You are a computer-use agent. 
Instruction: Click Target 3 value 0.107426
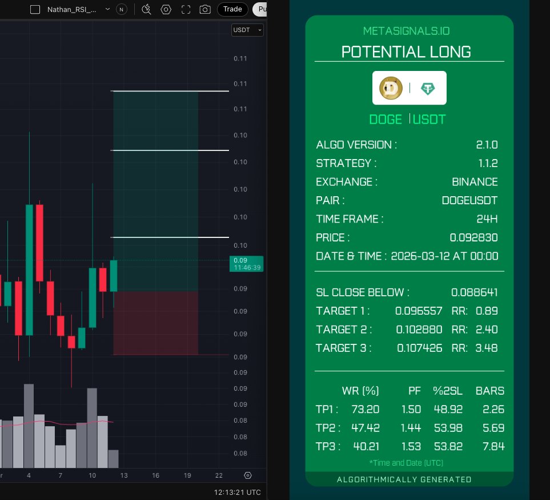(x=420, y=348)
